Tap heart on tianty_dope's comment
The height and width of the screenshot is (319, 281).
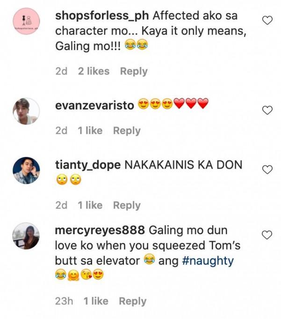pos(267,170)
